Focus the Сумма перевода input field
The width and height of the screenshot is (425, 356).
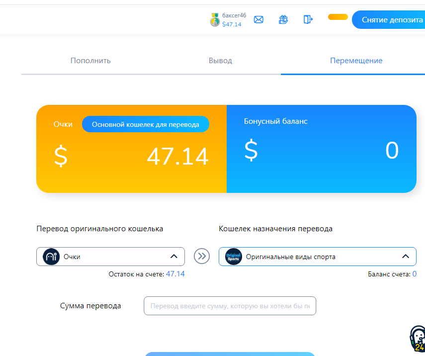coord(230,306)
